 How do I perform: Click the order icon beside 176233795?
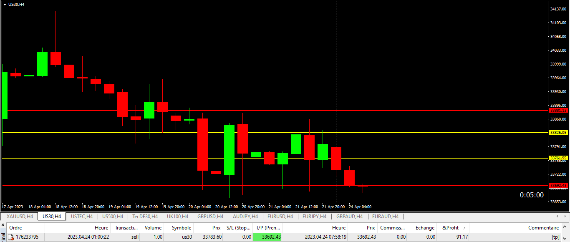click(x=11, y=237)
